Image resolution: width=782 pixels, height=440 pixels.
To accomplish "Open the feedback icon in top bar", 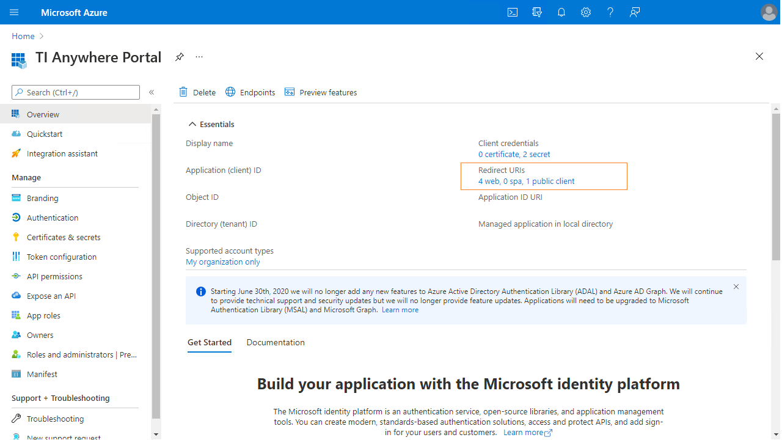I will point(635,12).
